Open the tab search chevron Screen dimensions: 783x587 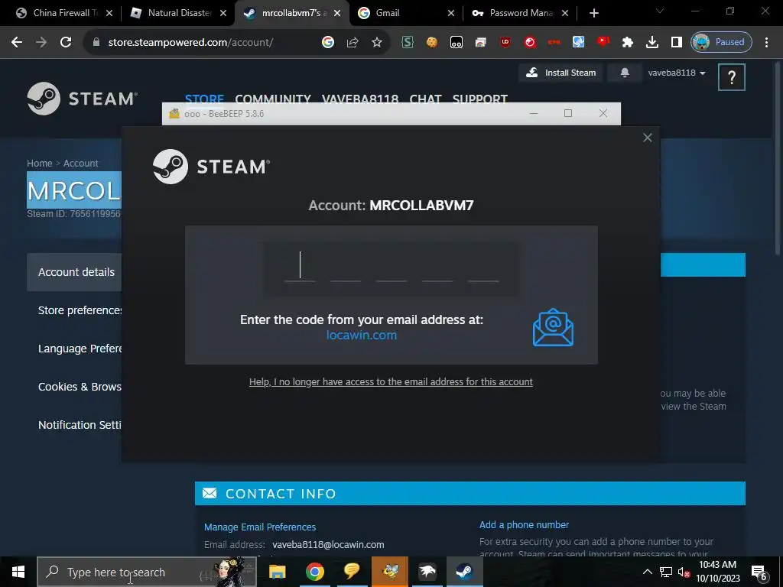tap(660, 11)
